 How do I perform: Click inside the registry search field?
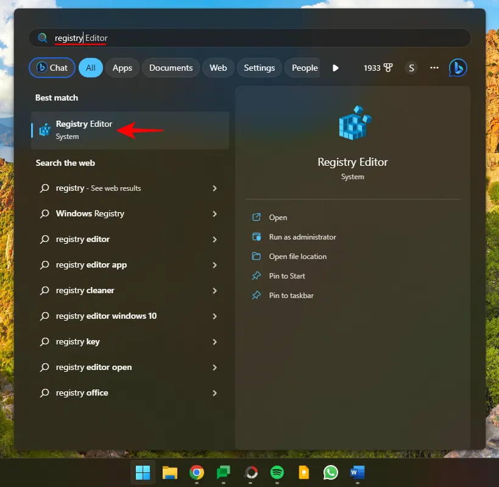tap(250, 38)
